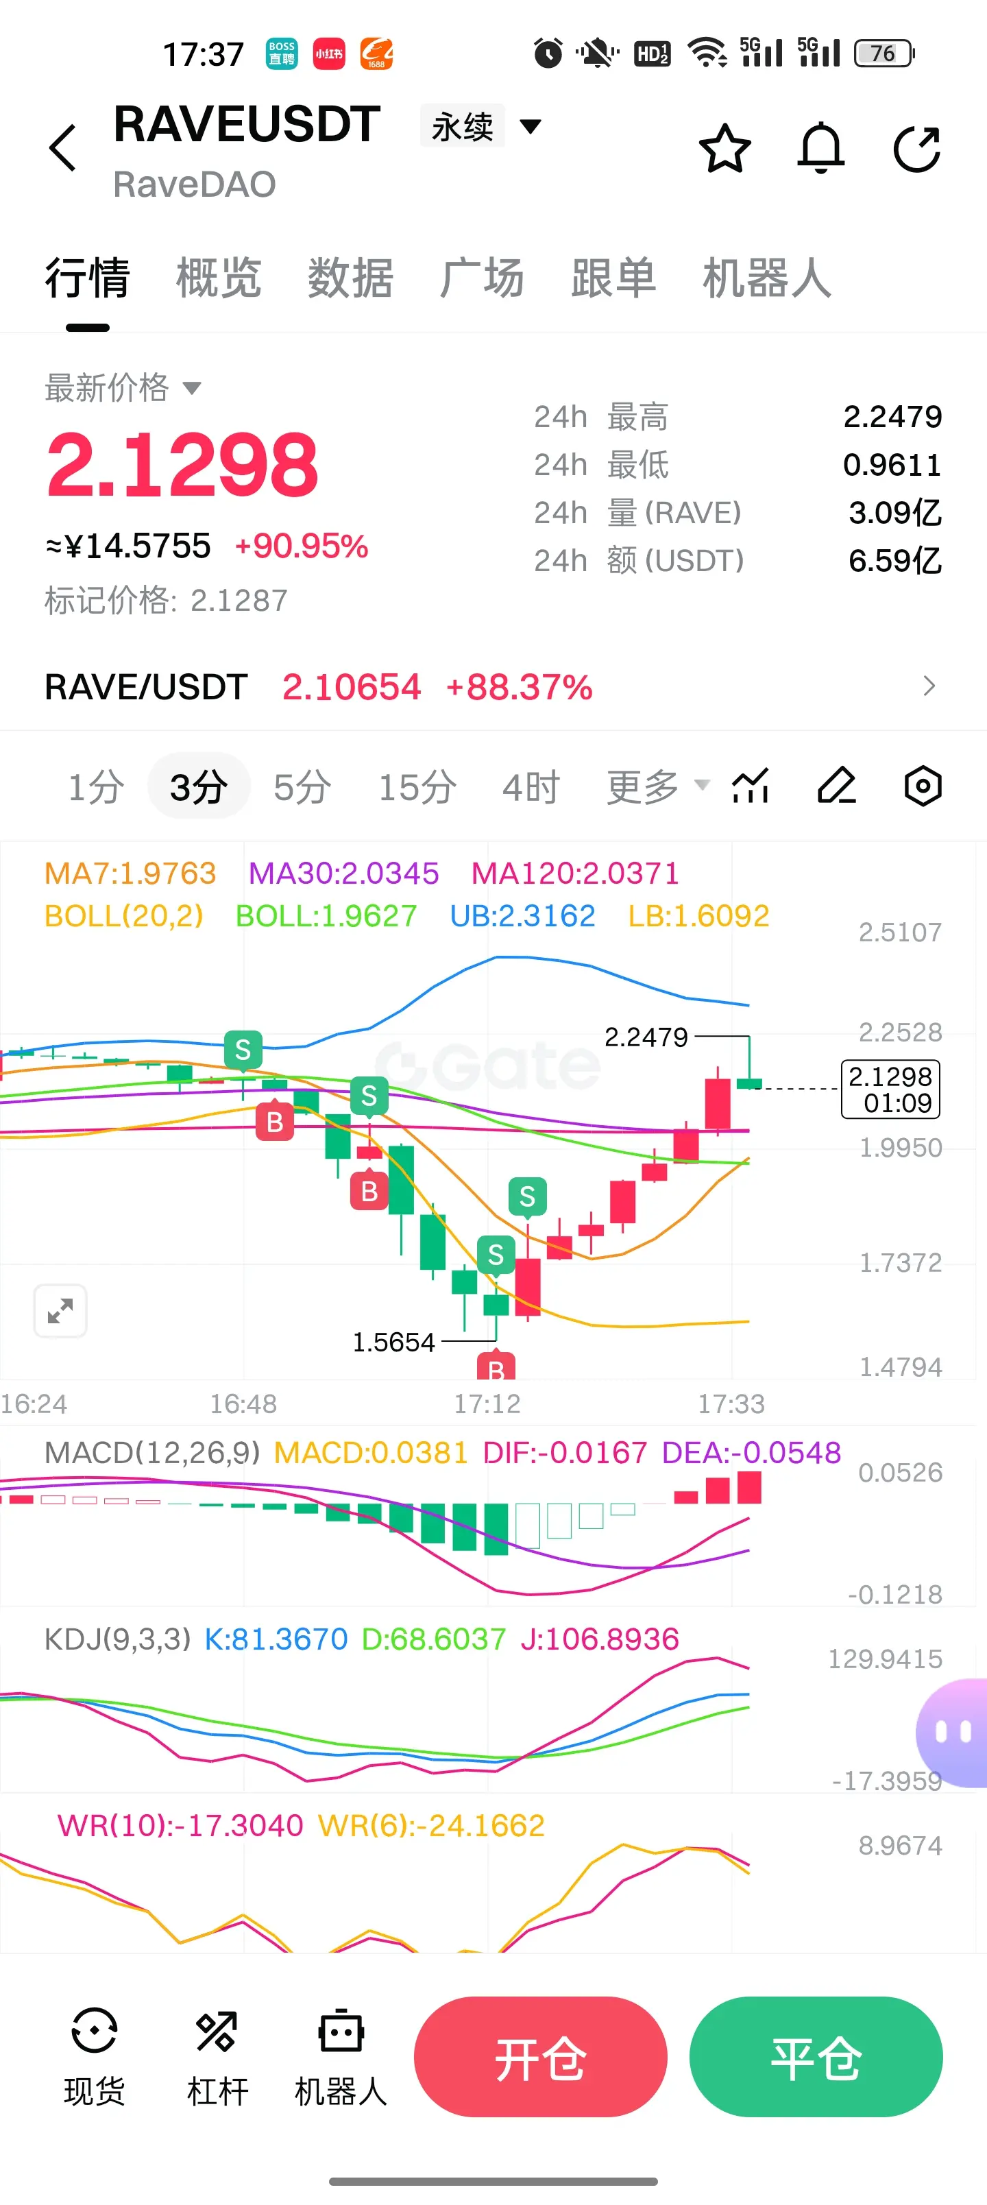Screen dimensions: 987x2205
Task: Tap the +90.95% change percentage
Action: pos(302,546)
